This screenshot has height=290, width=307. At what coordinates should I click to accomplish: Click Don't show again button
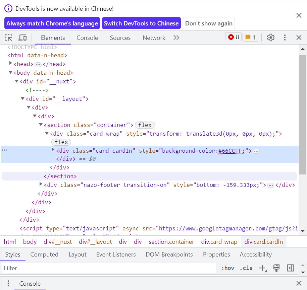[209, 23]
